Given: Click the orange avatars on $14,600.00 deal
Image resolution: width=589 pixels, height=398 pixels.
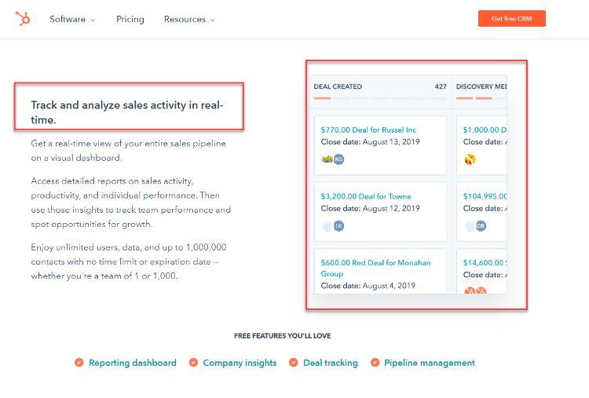Looking at the screenshot, I should [475, 290].
